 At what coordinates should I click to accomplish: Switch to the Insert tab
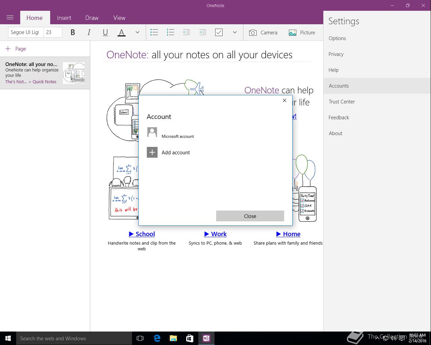coord(64,18)
